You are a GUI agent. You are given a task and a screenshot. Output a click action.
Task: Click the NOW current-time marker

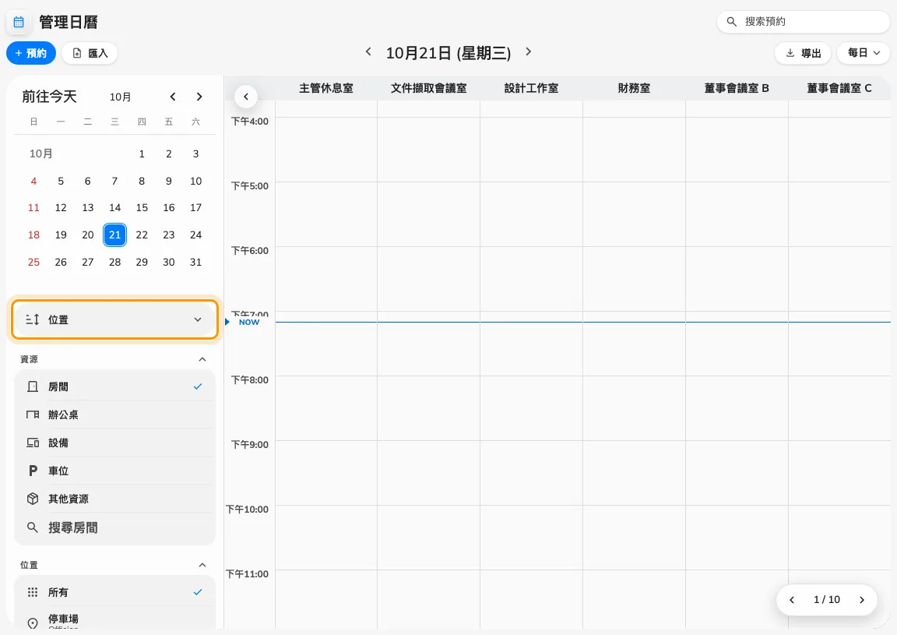pyautogui.click(x=249, y=323)
